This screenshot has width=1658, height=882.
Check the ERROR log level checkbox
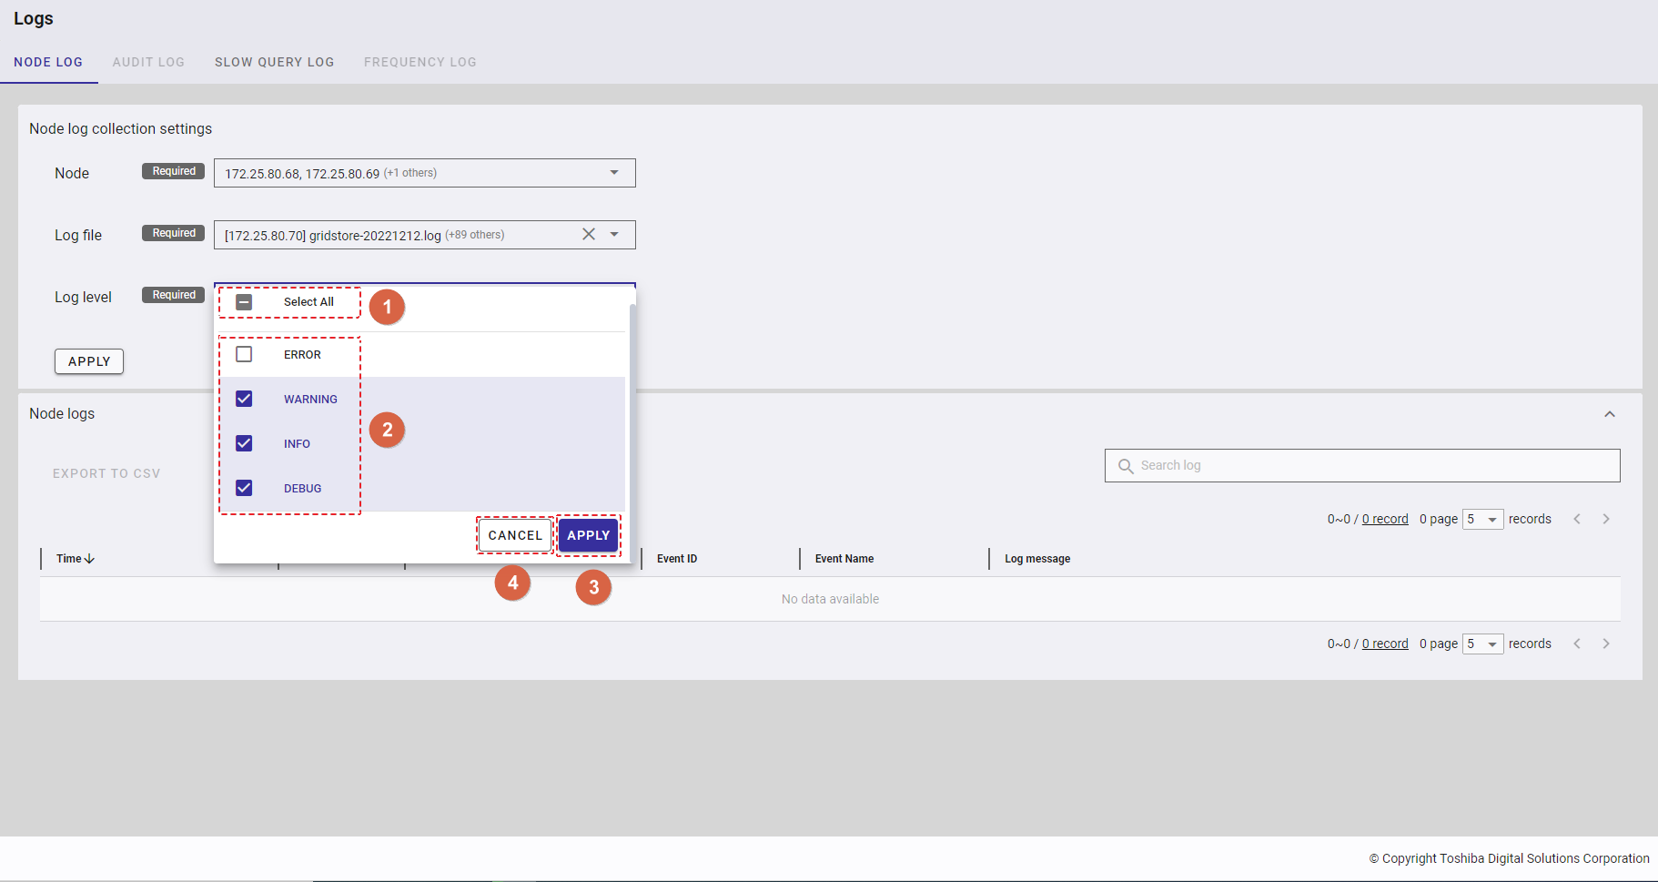(x=244, y=354)
